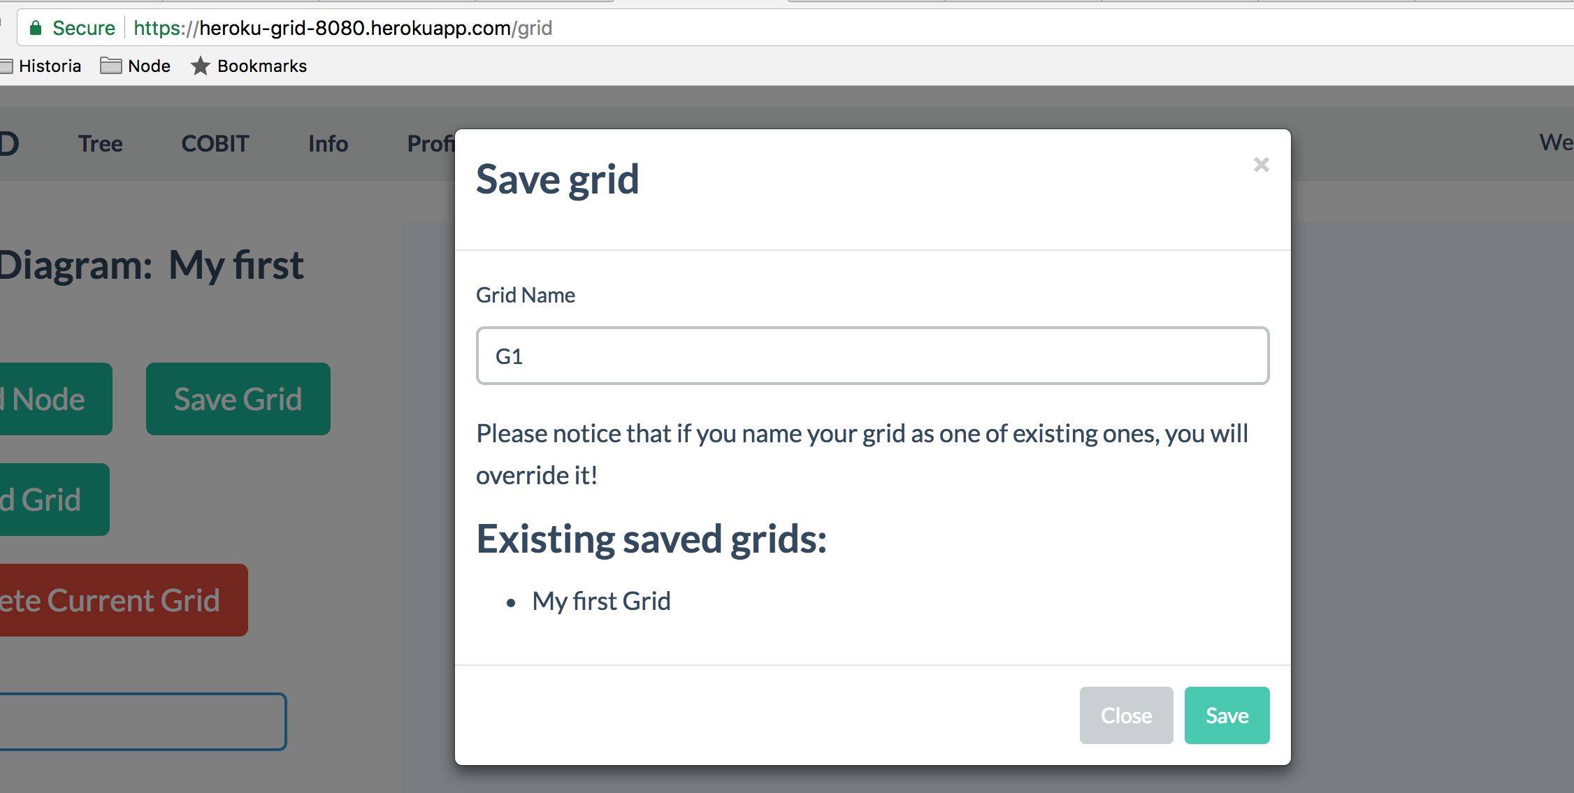The image size is (1574, 793).
Task: Click the Grid Name input field
Action: (872, 356)
